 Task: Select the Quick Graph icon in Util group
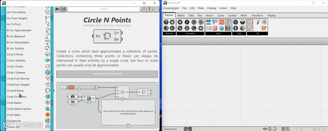click(x=250, y=28)
